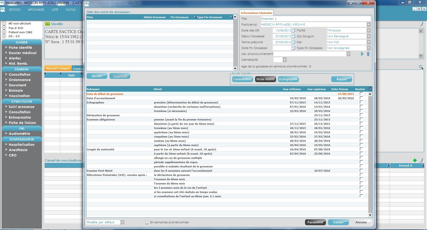
Task: Open the calendar picker for Date des DR
Action: (x=293, y=31)
